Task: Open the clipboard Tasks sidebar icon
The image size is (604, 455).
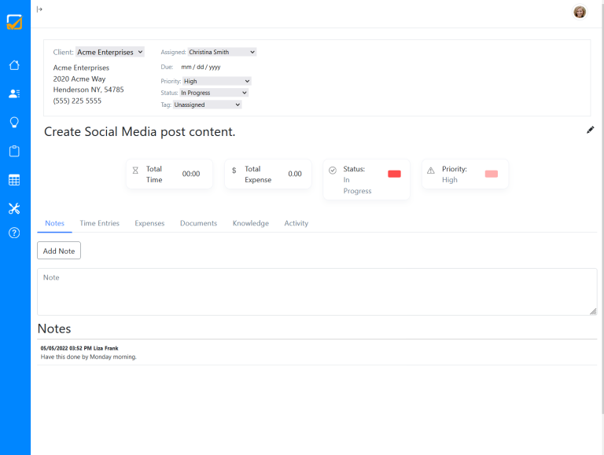Action: pos(14,151)
